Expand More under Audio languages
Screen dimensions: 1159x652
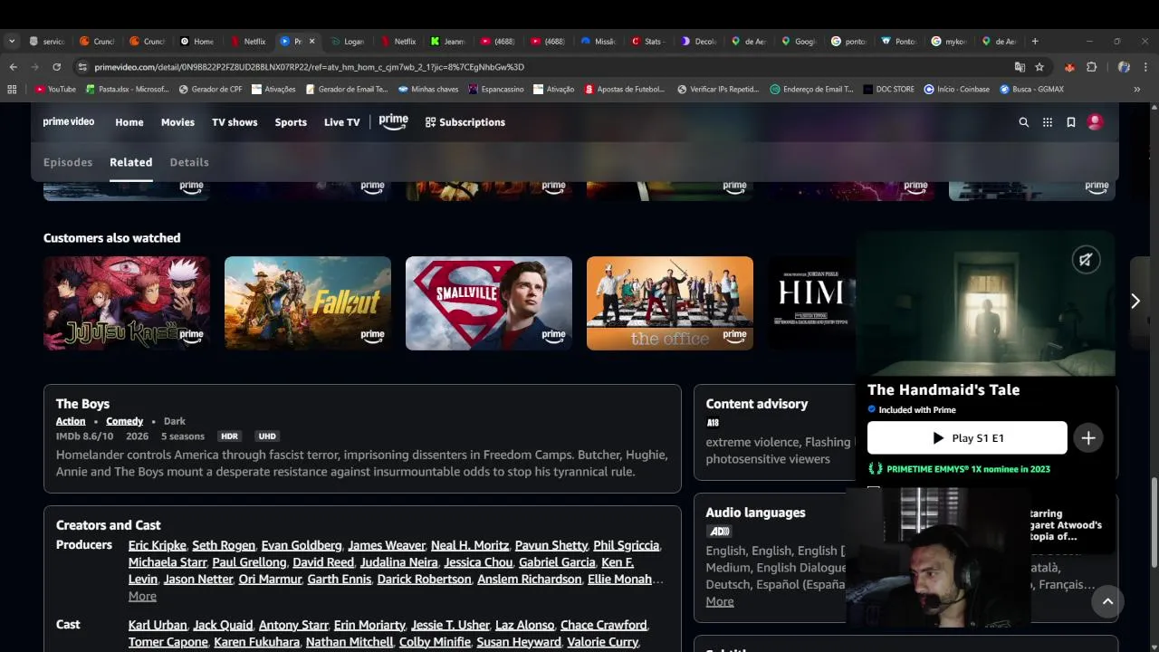(x=720, y=601)
